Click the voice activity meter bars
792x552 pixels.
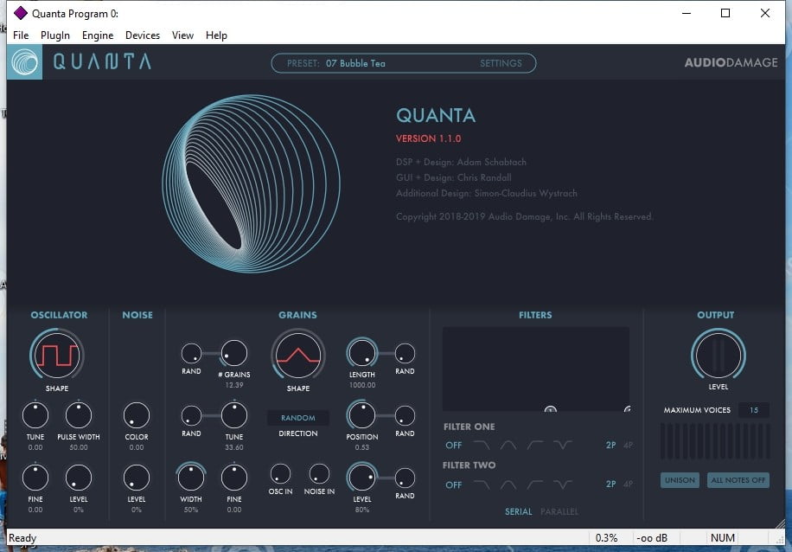tap(715, 441)
